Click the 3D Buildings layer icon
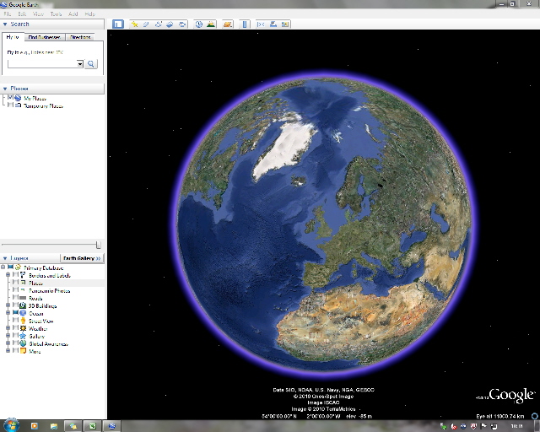 [23, 305]
